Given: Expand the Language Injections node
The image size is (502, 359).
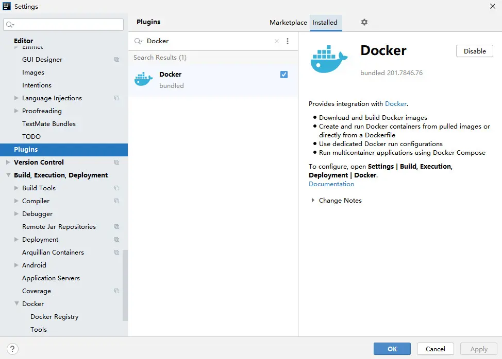Looking at the screenshot, I should pos(16,98).
